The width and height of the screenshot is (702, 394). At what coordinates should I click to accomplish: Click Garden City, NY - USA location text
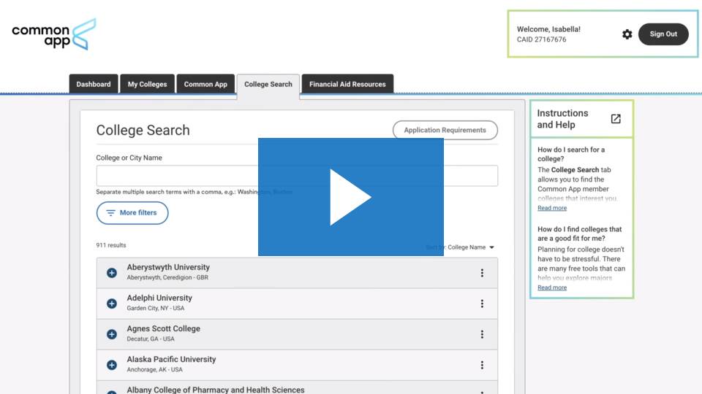click(x=155, y=308)
